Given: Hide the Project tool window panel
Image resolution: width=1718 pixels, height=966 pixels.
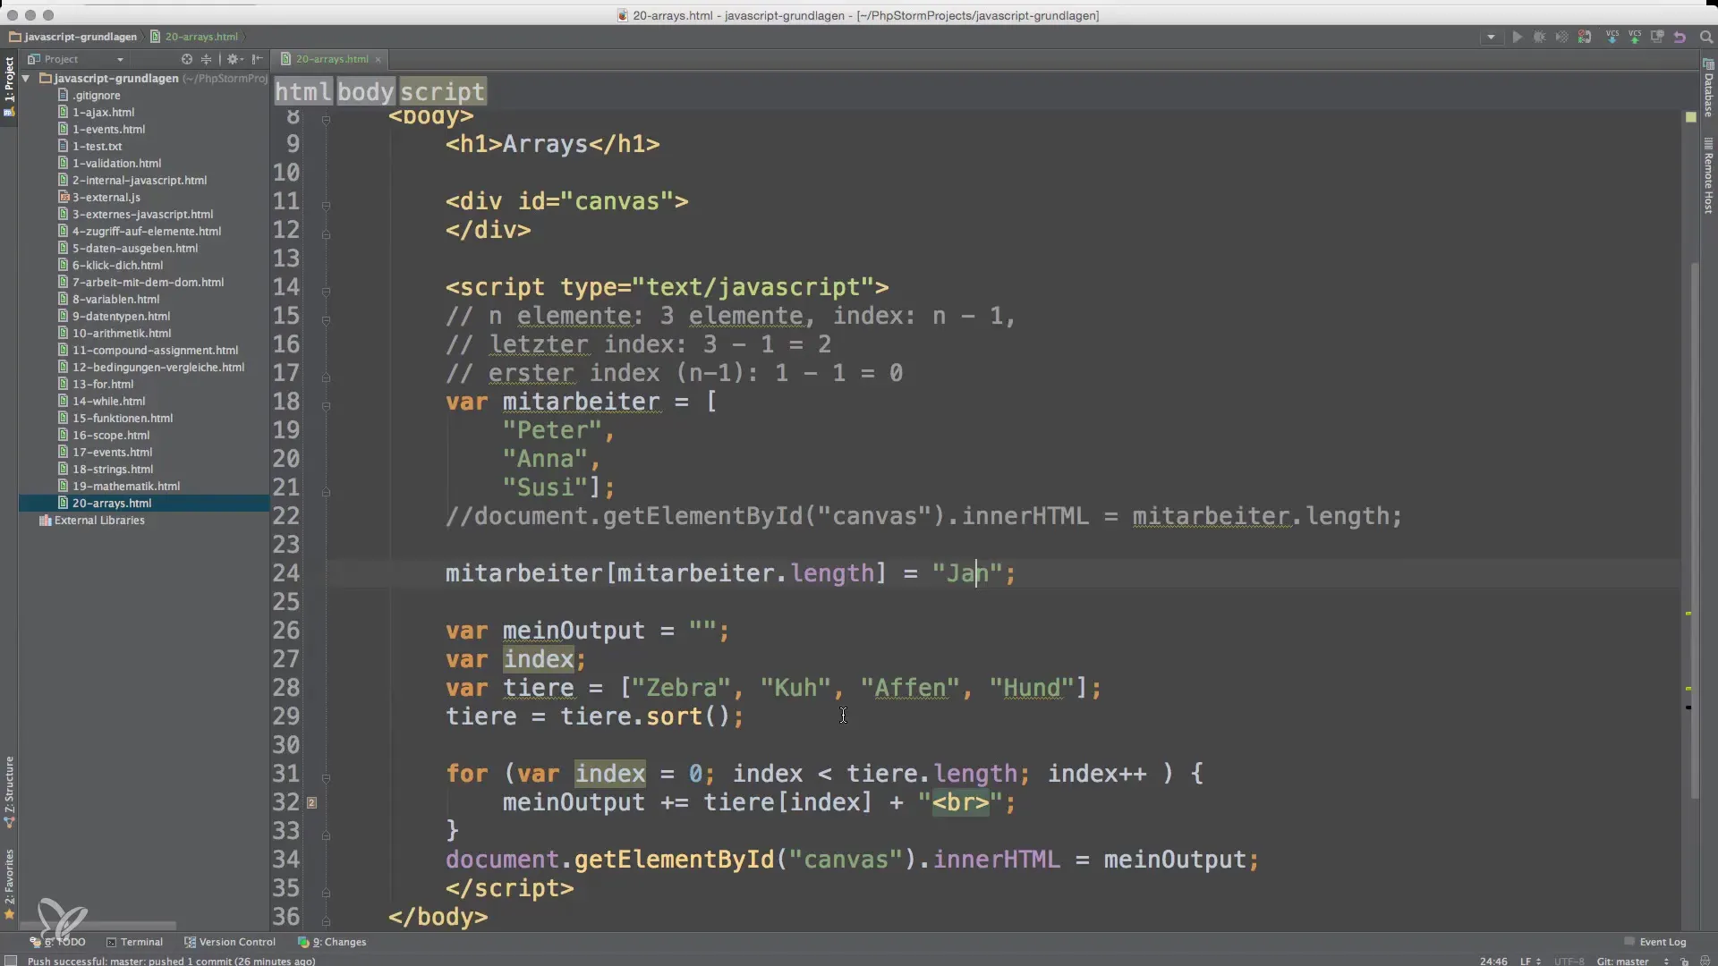Looking at the screenshot, I should click(x=258, y=59).
